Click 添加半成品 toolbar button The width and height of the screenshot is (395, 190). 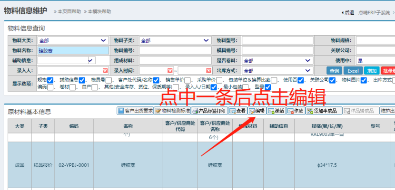(x=323, y=111)
